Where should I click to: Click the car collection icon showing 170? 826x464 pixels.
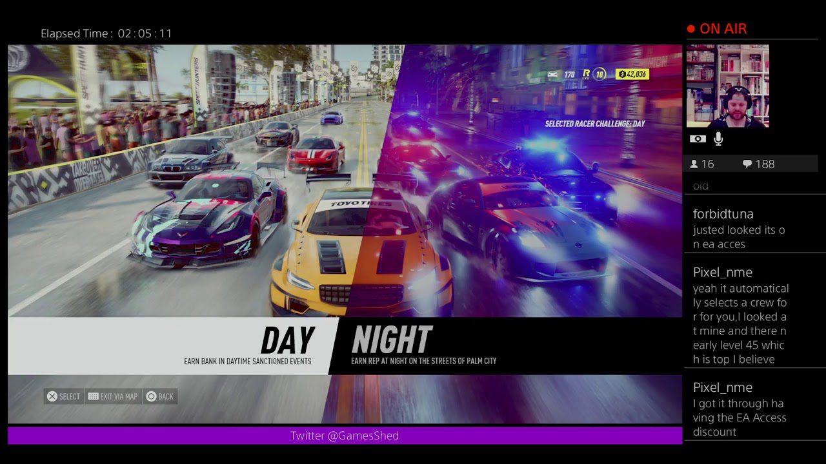click(x=553, y=74)
